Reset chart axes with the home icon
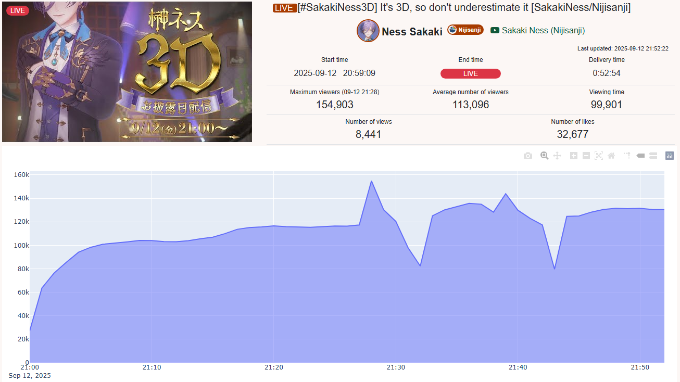 [x=611, y=156]
